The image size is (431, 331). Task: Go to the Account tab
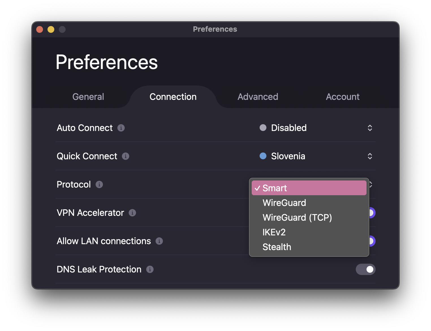[342, 97]
